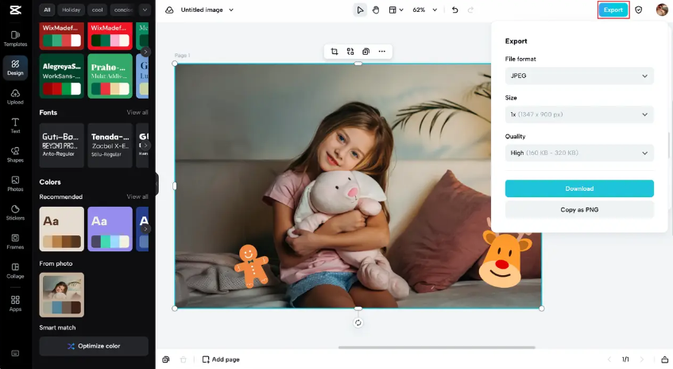Click the crop icon in floating toolbar

pos(335,52)
